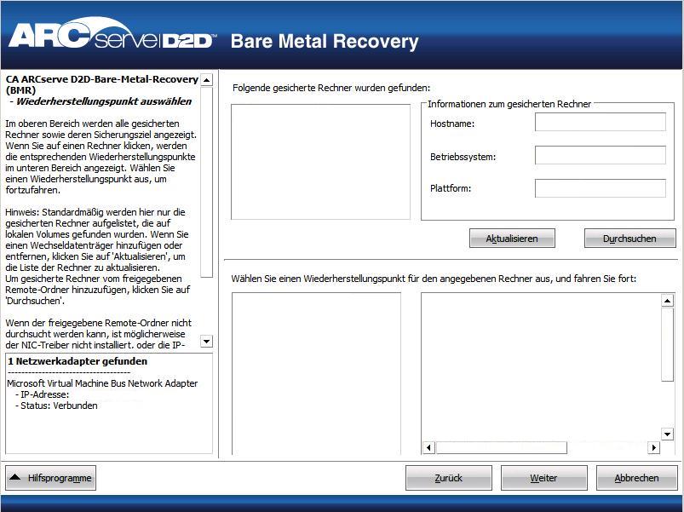Open the Hilfsprogramme utilities menu
Screen dimensions: 684x512
[x=50, y=478]
